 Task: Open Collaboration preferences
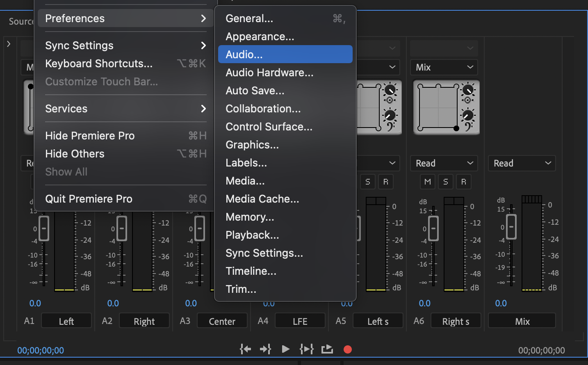285,109
